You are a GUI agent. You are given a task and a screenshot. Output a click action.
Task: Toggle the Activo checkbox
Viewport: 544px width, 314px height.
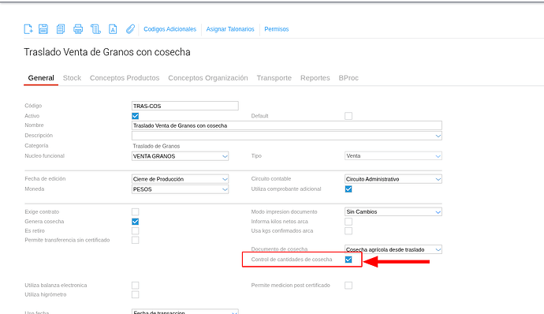coord(136,116)
